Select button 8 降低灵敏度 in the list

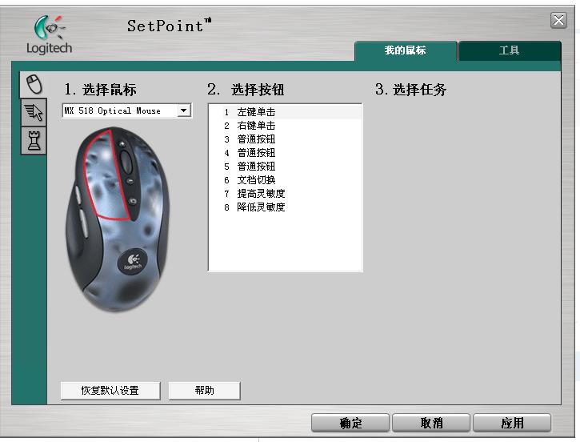point(285,207)
